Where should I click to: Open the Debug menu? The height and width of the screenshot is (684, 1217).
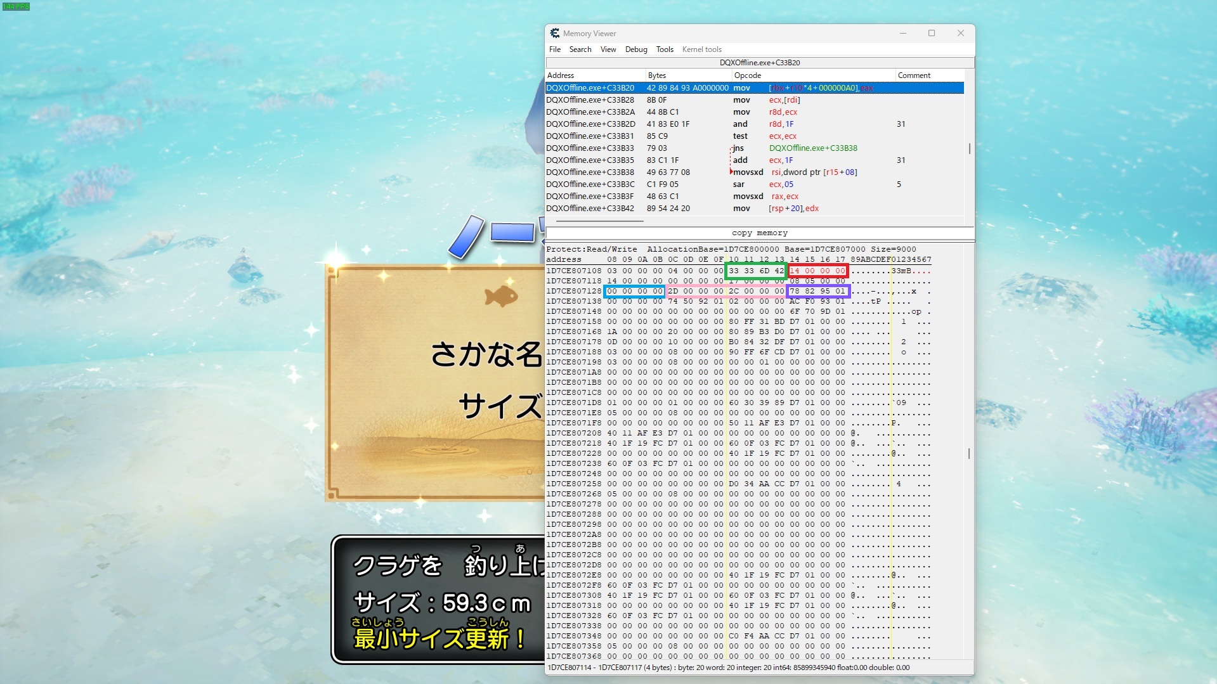636,49
